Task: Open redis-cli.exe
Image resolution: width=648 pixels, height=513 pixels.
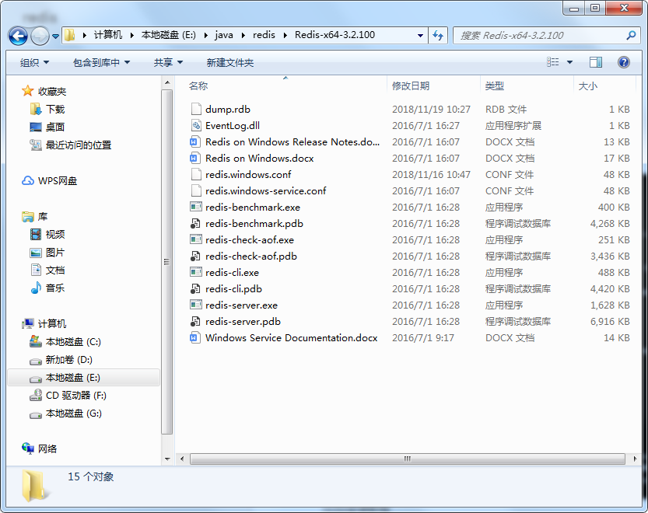Action: [231, 273]
